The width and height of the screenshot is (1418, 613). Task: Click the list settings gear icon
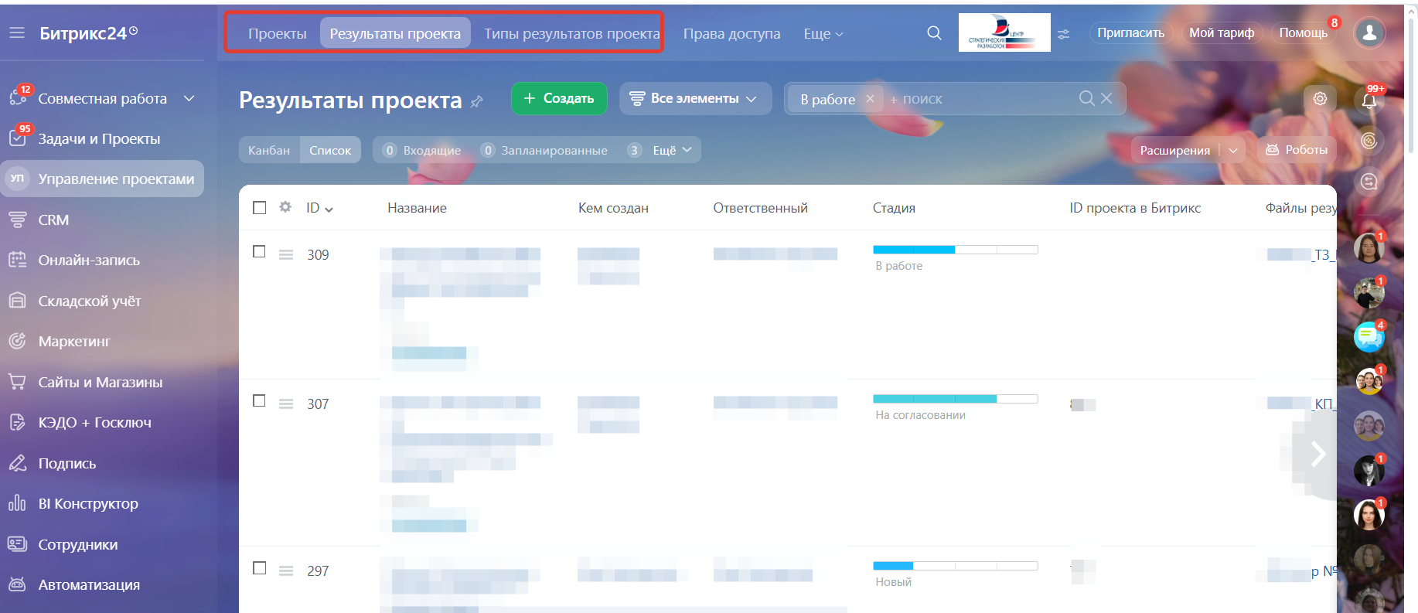tap(1320, 99)
